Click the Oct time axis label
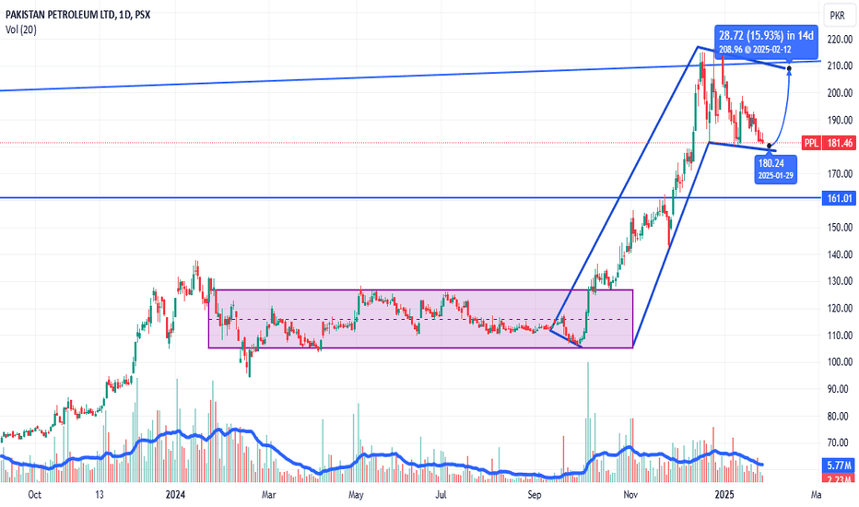Viewport: 859px width, 507px height. 34,494
